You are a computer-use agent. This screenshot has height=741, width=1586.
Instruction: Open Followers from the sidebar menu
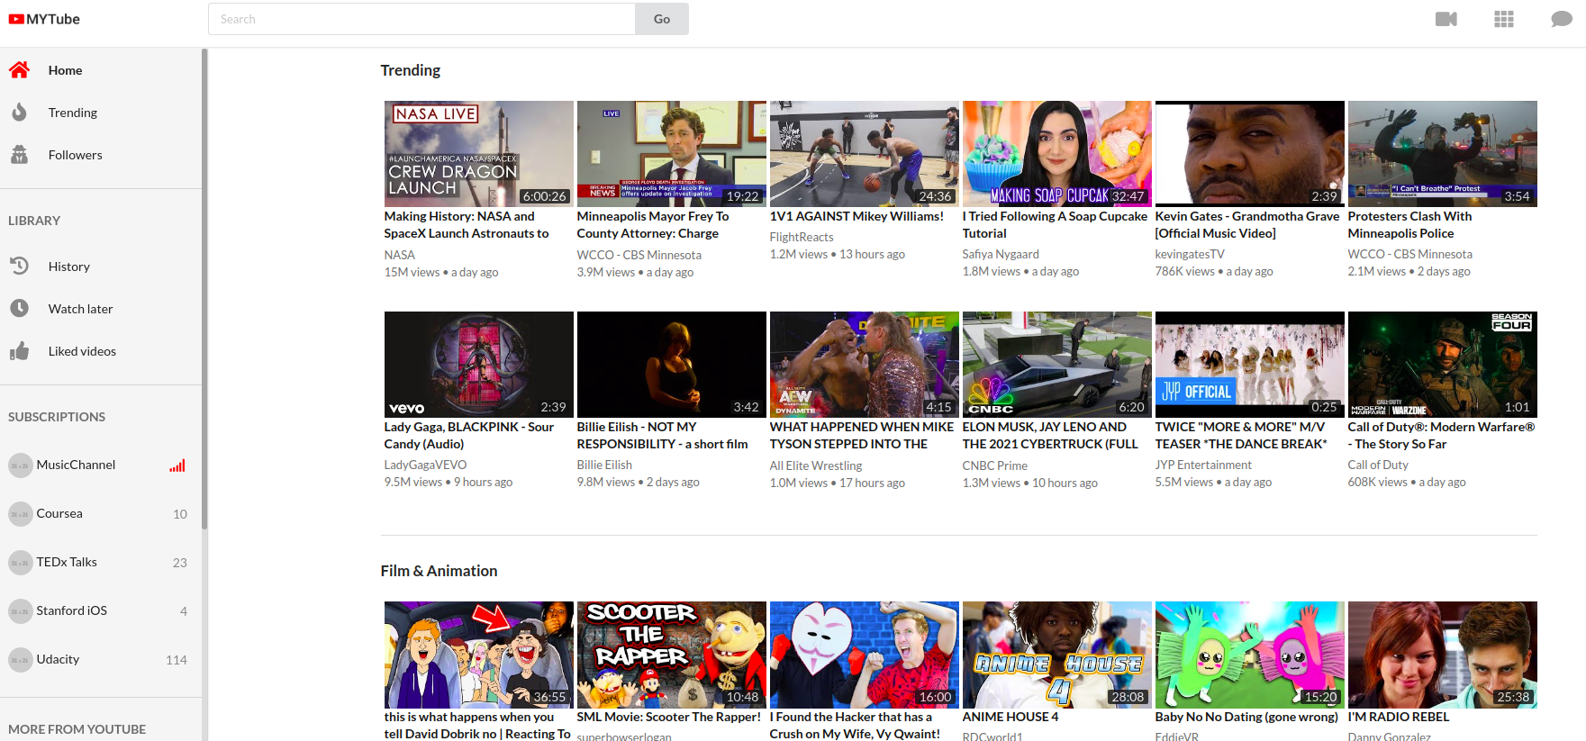point(101,155)
